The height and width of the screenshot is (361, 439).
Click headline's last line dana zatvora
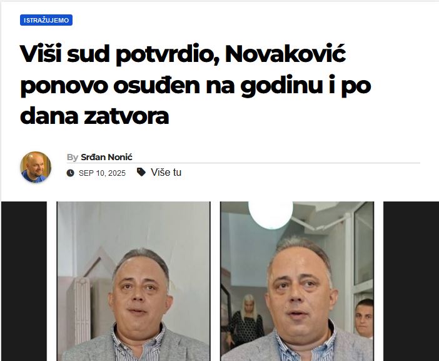pos(94,116)
